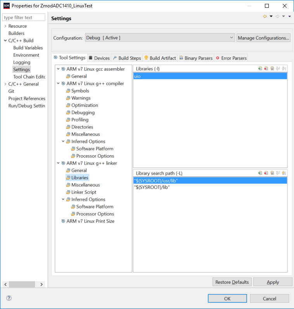Select Build Variables page
The image size is (294, 309).
click(28, 48)
